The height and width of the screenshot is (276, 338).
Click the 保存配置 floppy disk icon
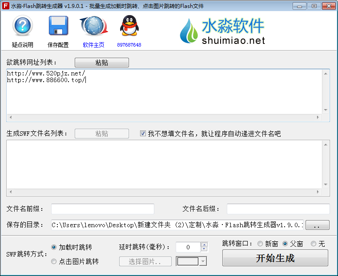58,26
